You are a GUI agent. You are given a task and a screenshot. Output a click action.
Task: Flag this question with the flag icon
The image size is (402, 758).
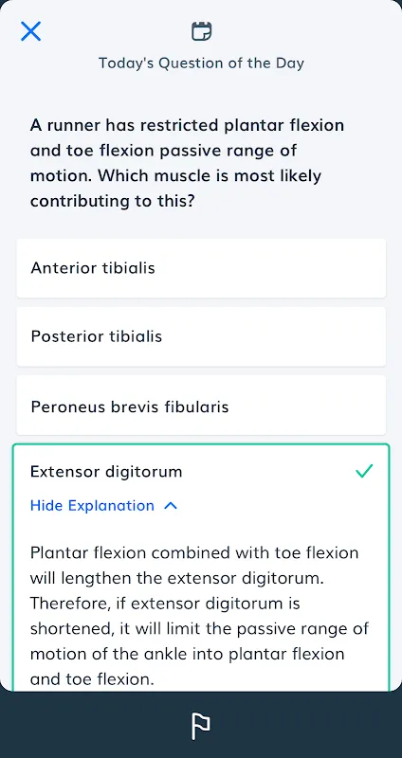tap(201, 725)
